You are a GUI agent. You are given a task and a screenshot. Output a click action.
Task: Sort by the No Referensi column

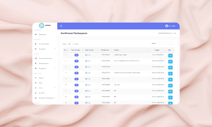106,50
